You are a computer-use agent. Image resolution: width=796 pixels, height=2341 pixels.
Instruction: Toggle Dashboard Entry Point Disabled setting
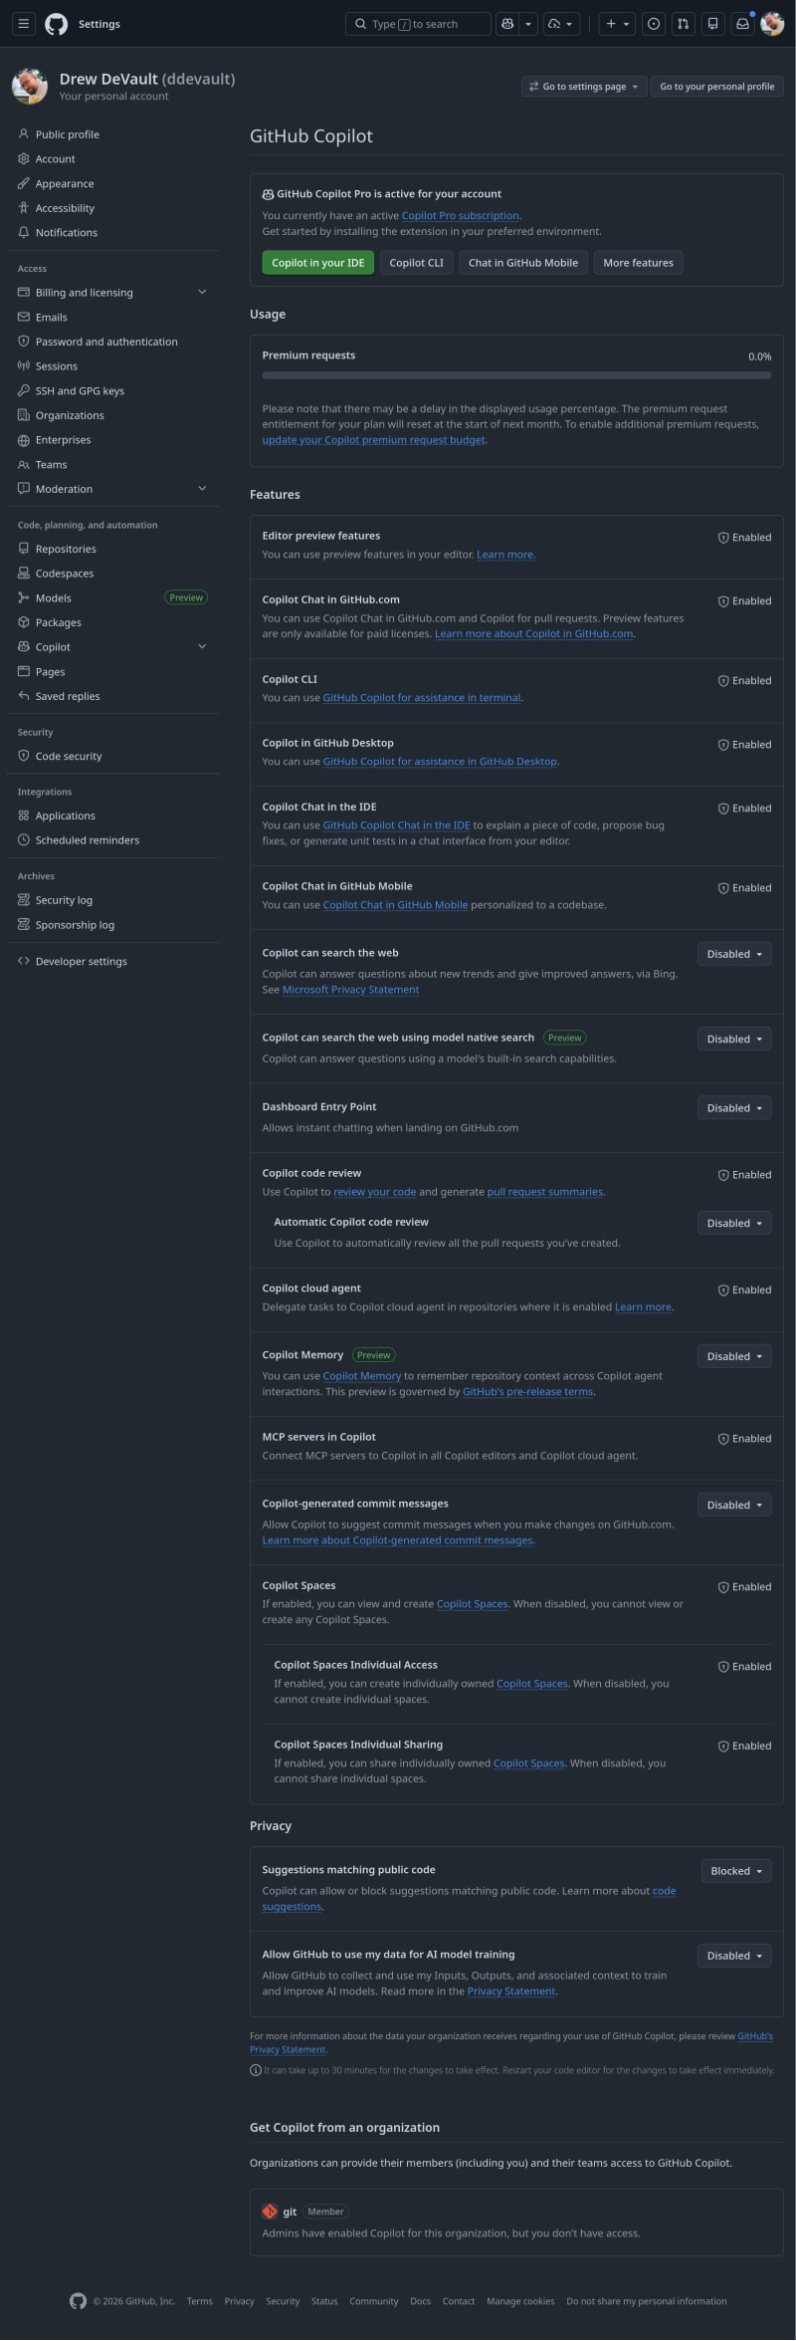coord(734,1108)
